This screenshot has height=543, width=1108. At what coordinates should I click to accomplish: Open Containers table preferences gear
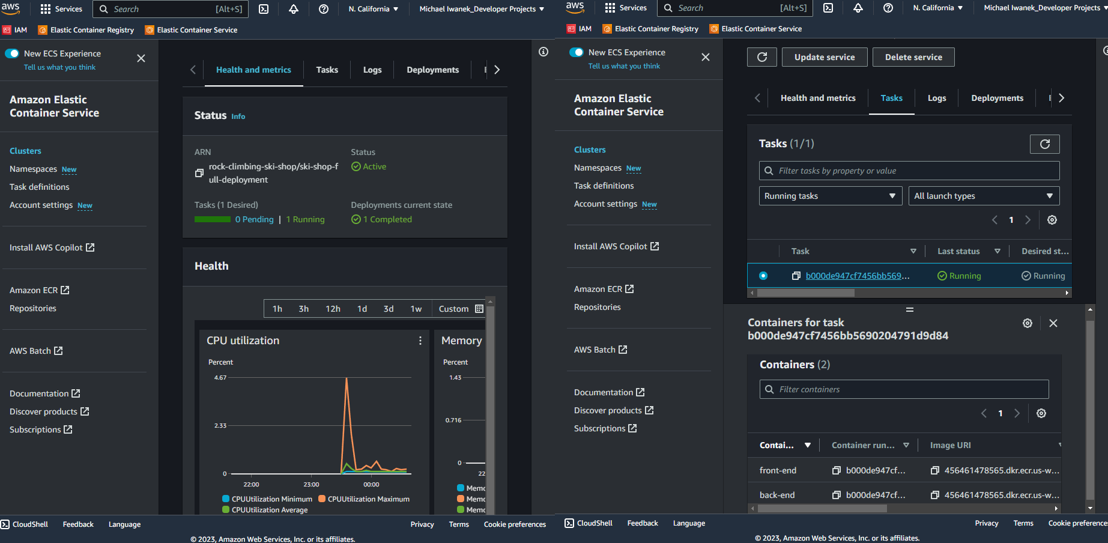[x=1041, y=413]
